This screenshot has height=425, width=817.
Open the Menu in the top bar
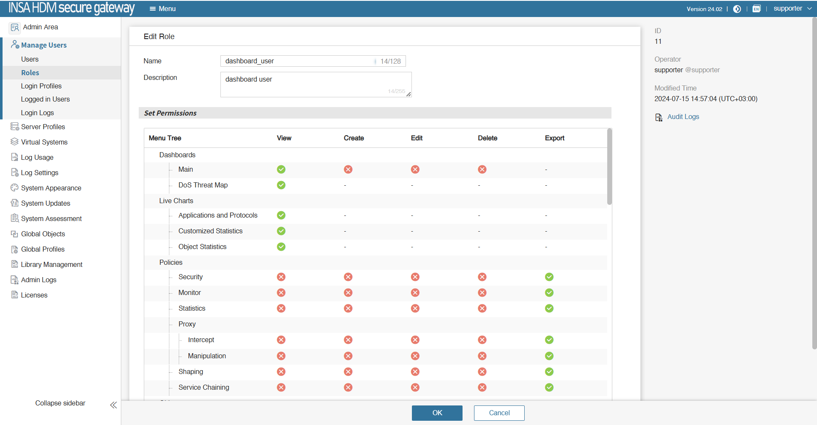click(163, 8)
